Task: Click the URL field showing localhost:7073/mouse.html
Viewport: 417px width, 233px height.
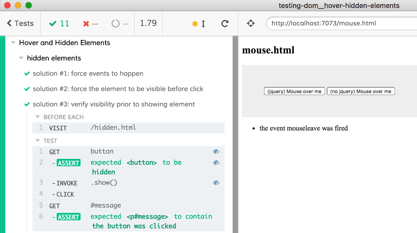Action: pos(341,23)
